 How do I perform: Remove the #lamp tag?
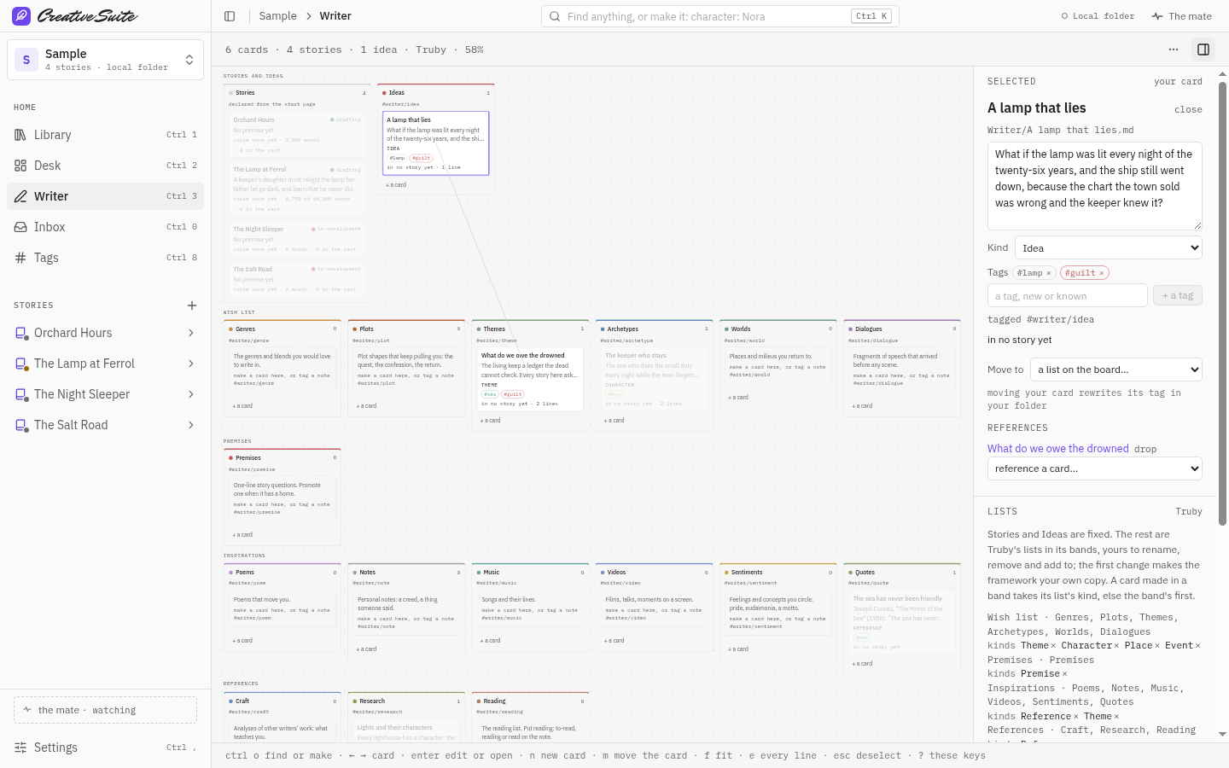click(x=1049, y=273)
